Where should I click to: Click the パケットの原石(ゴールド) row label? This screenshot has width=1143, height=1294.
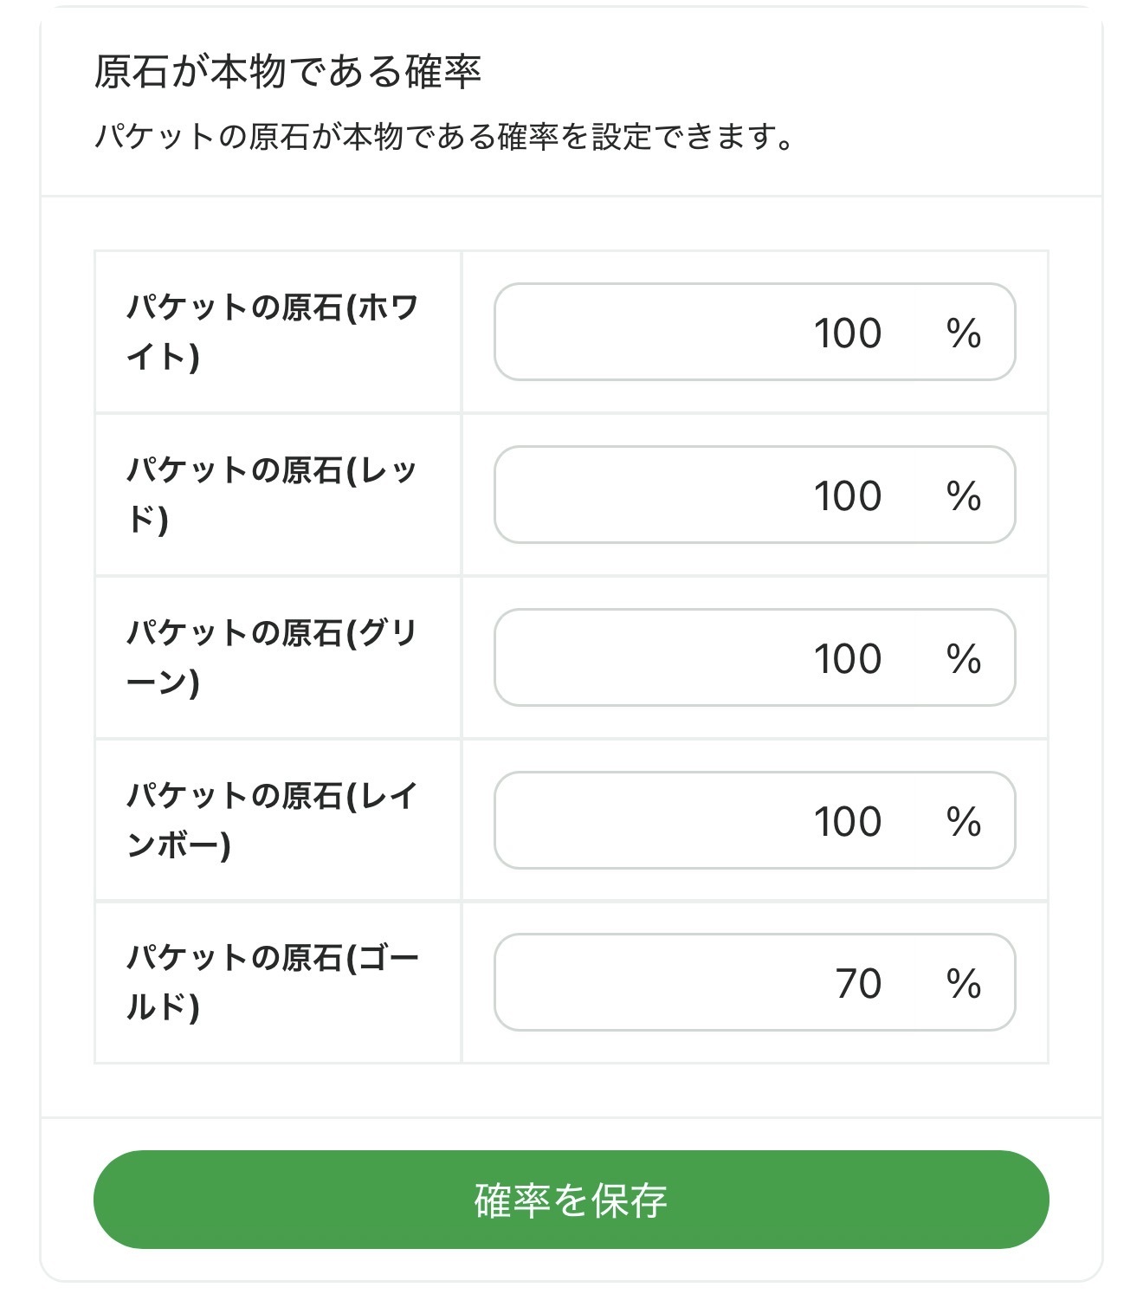(x=272, y=982)
